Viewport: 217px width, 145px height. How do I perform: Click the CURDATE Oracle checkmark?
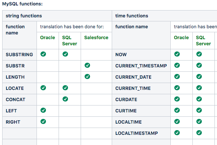[177, 99]
